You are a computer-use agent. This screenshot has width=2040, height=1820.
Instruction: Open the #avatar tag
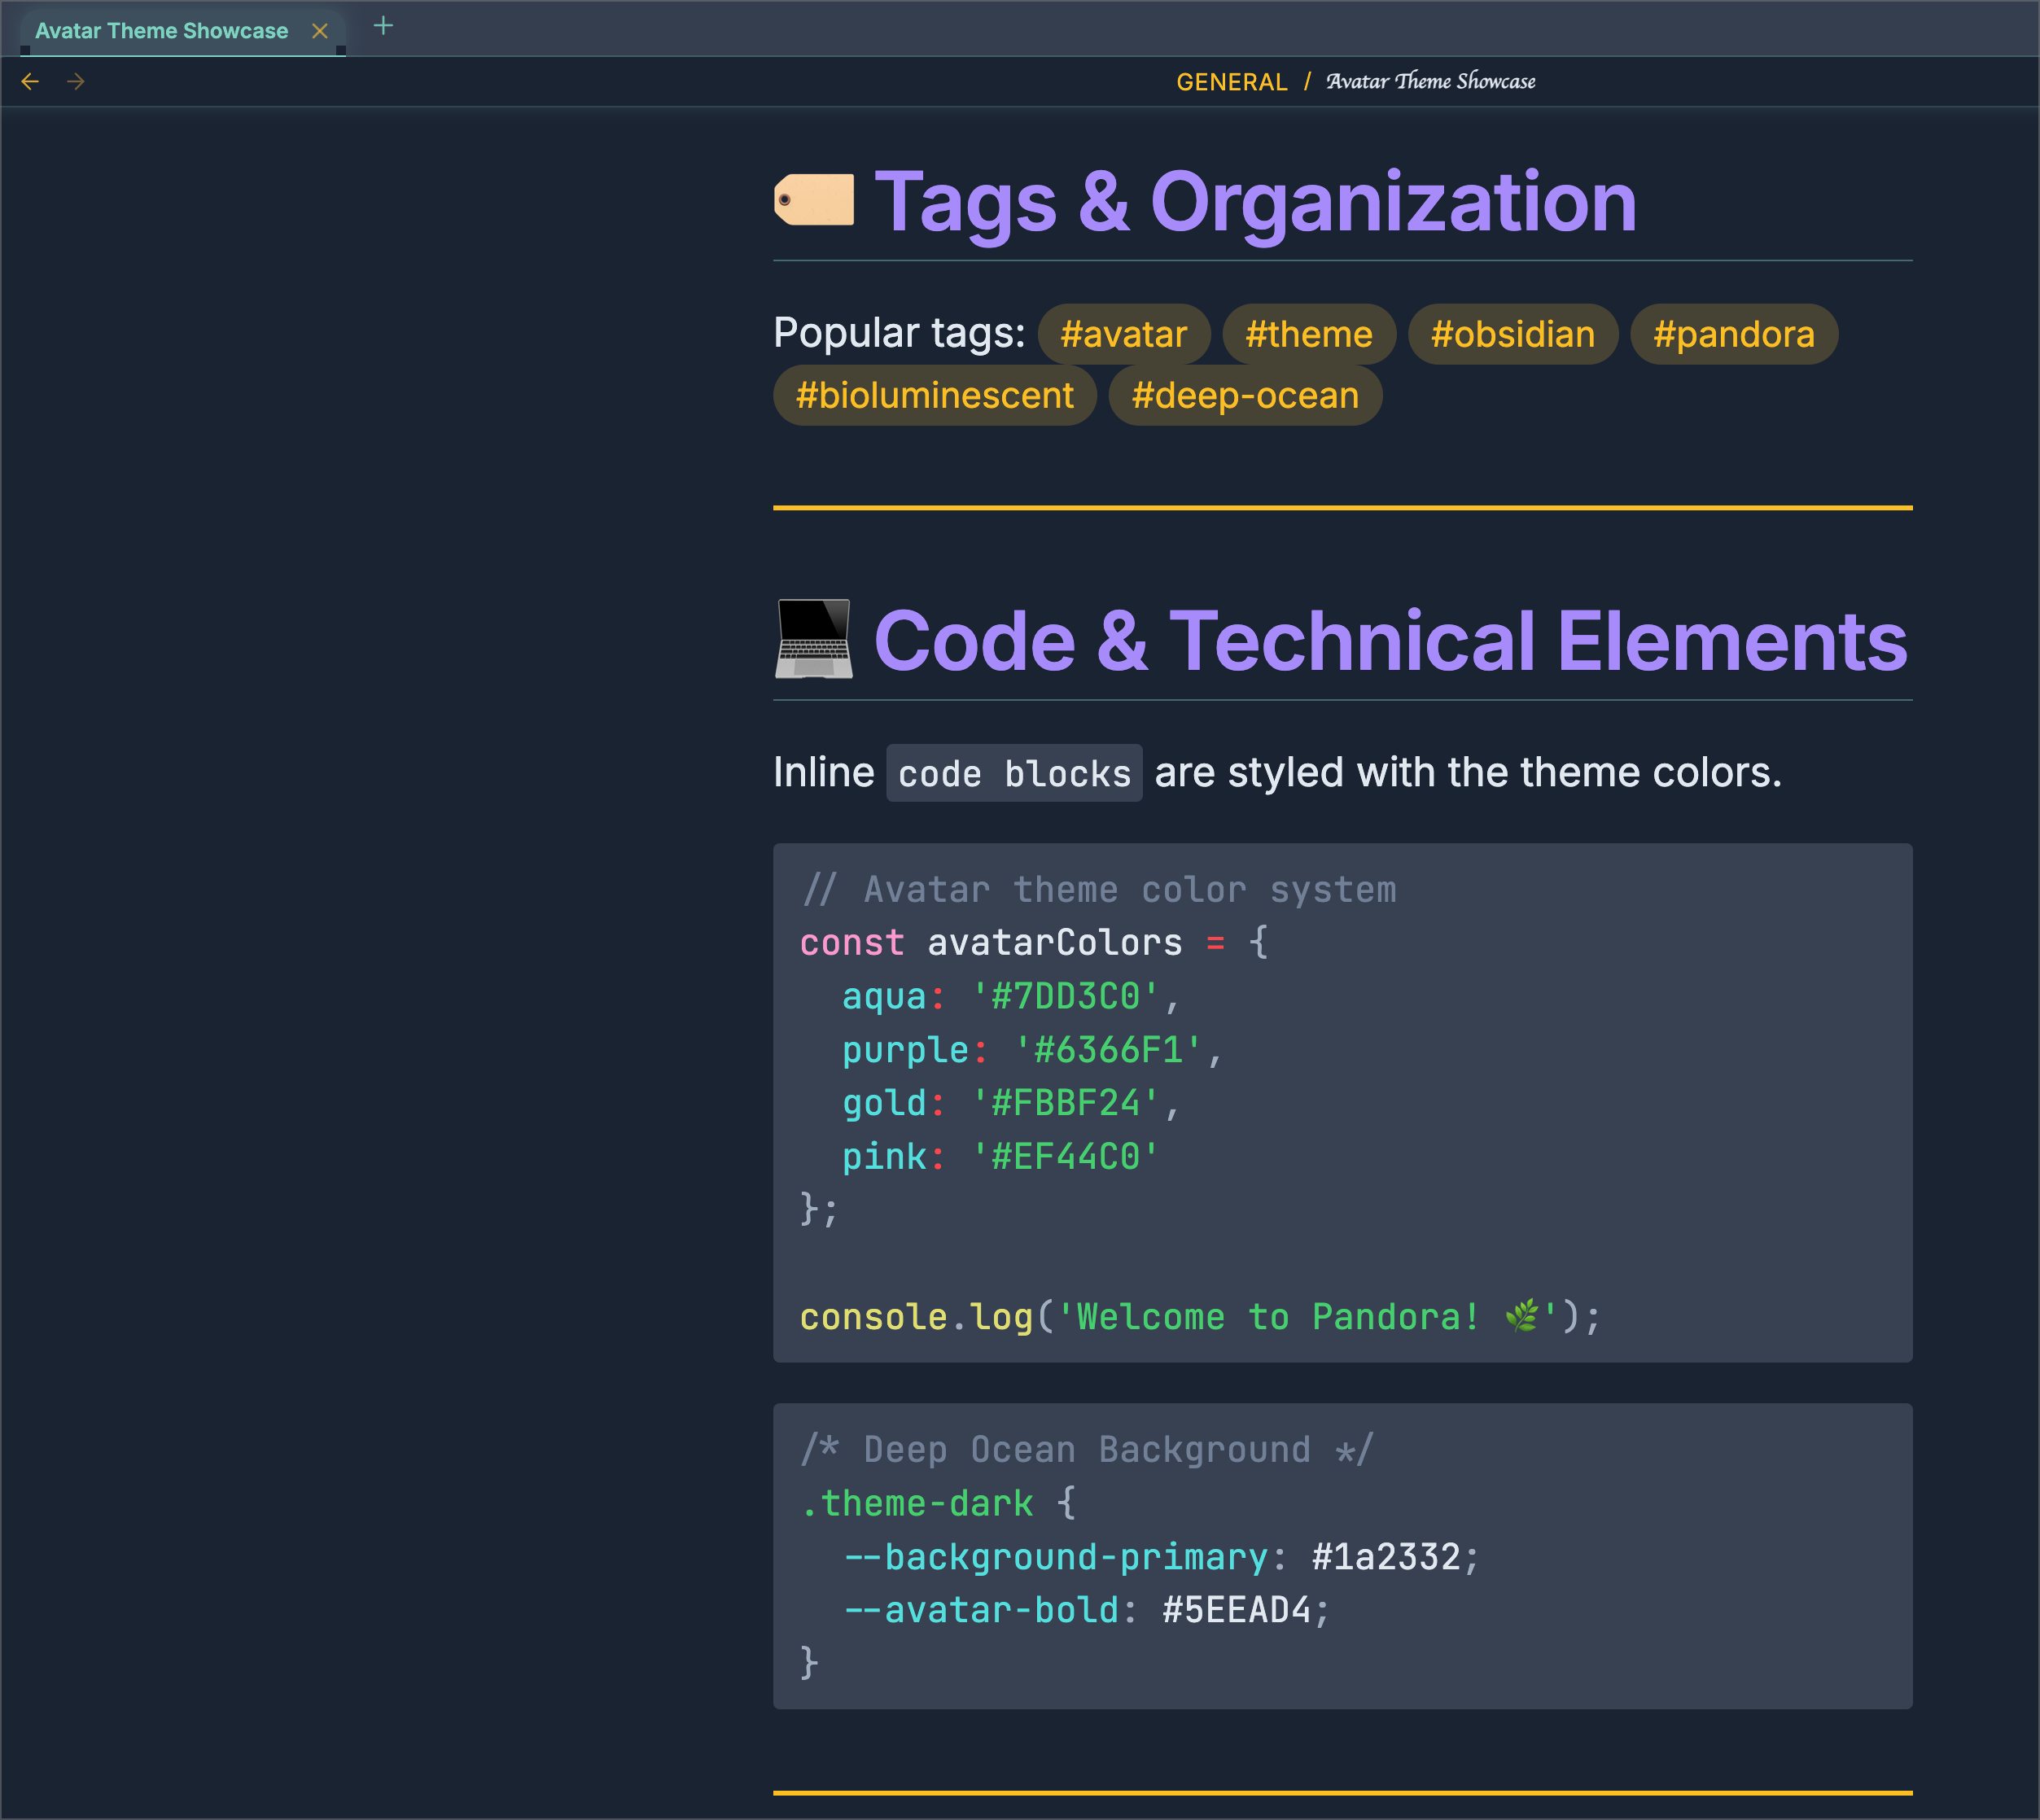(1123, 334)
